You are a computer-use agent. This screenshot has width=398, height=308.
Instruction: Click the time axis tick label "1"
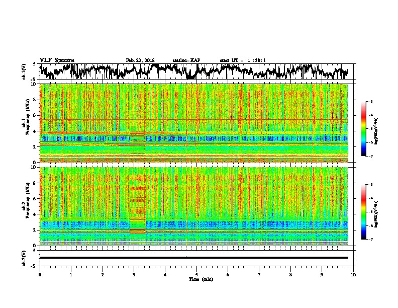71,275
